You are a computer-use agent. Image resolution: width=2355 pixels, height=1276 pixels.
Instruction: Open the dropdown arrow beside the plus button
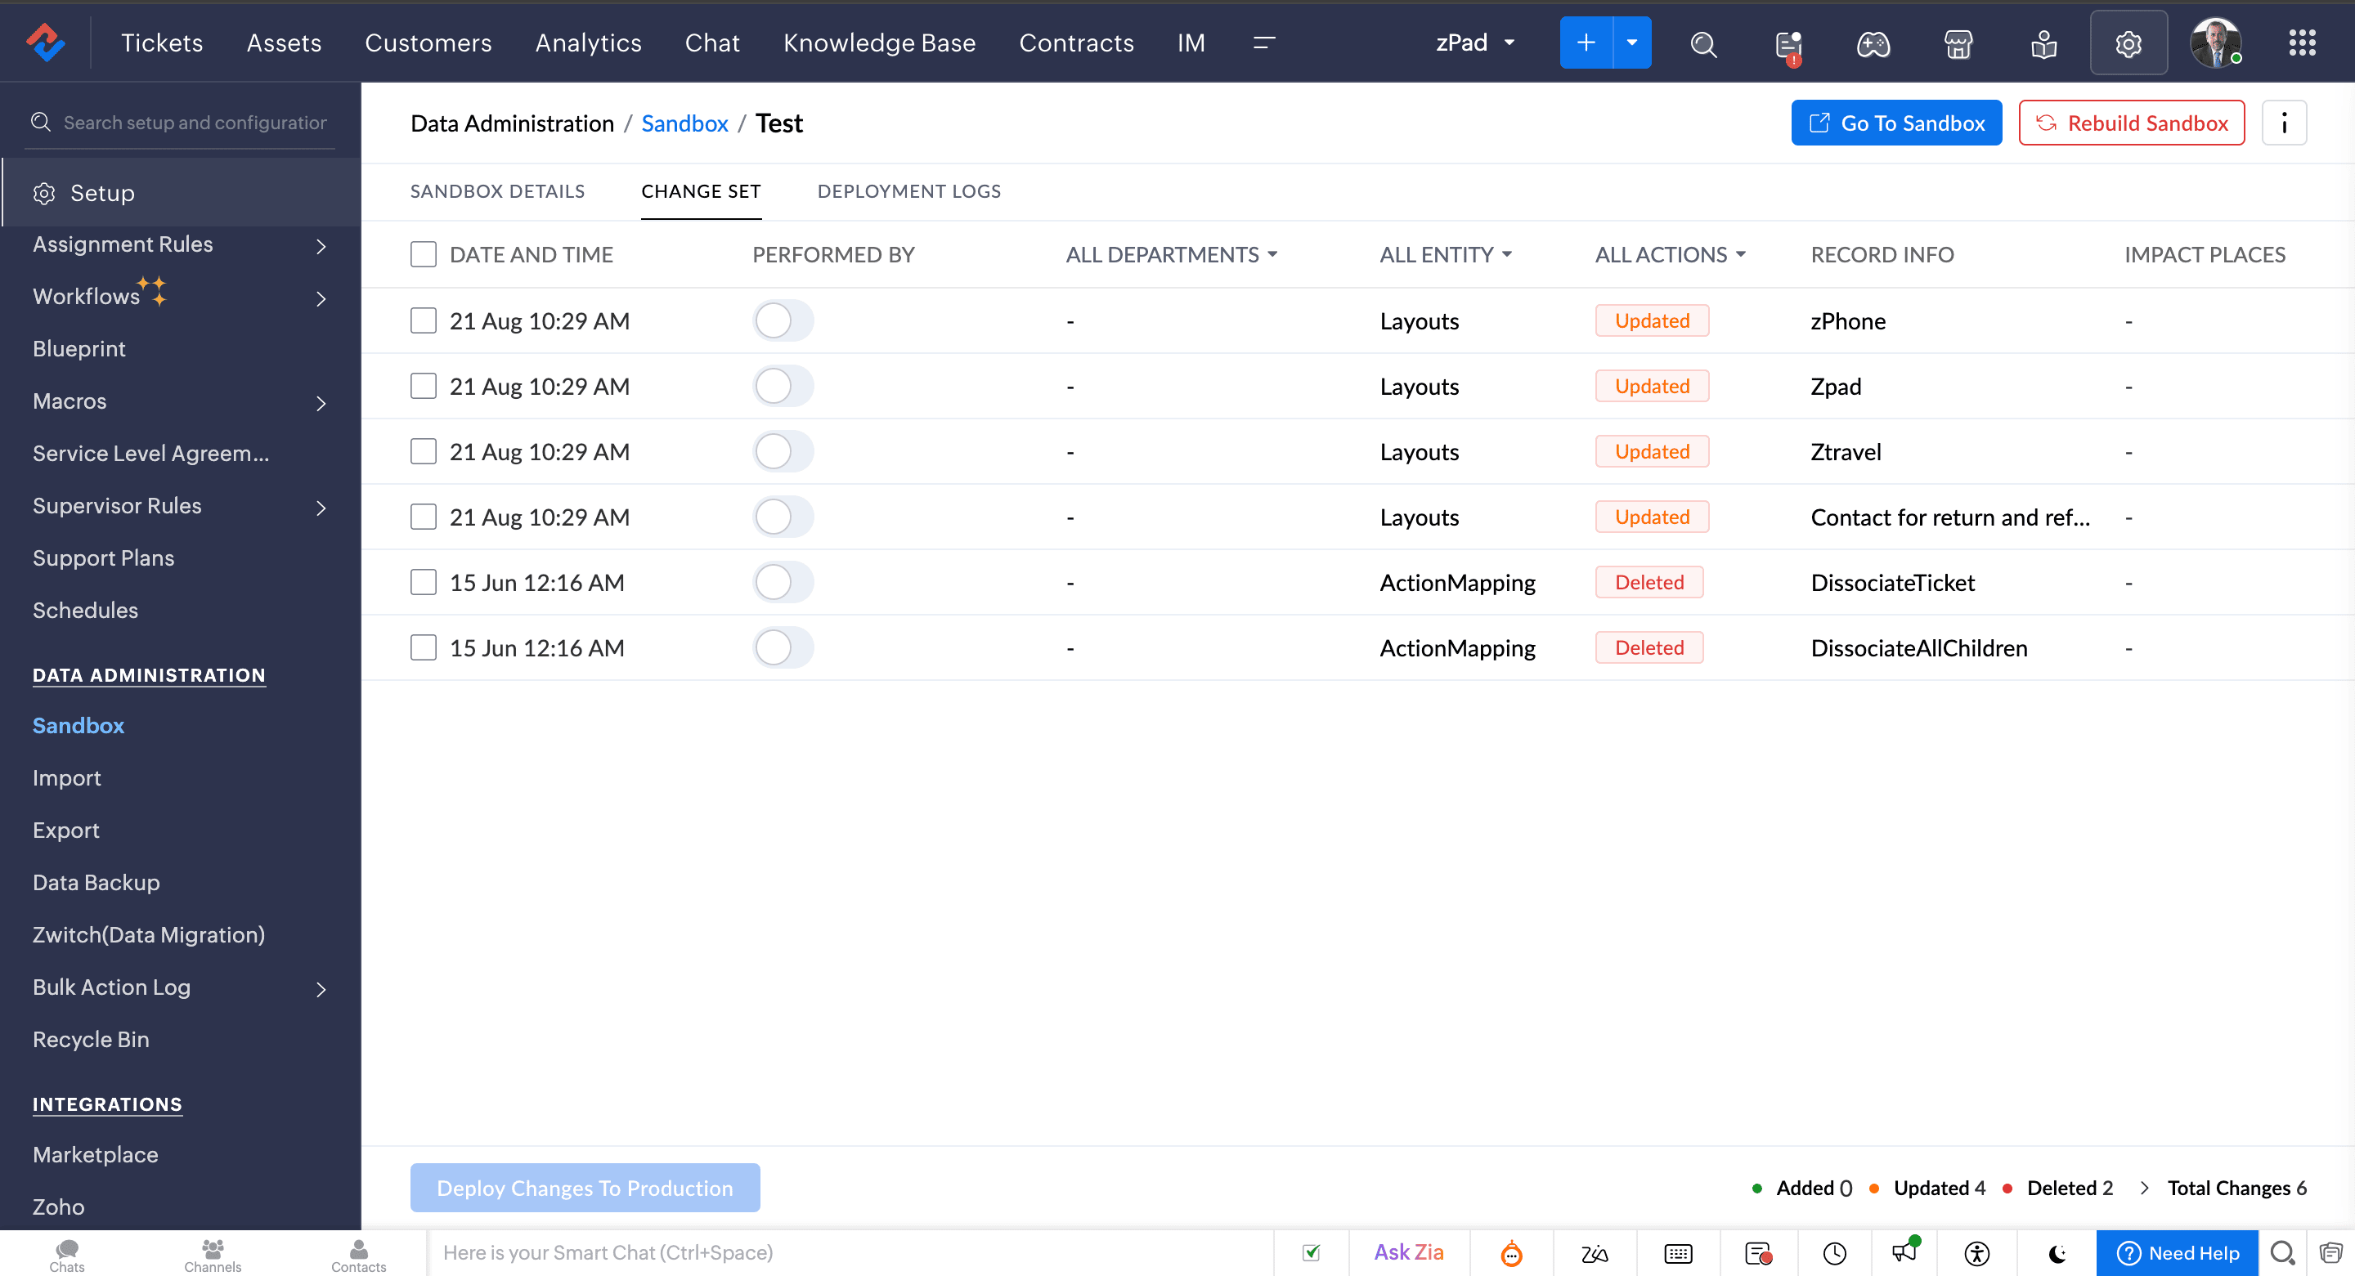click(x=1632, y=43)
